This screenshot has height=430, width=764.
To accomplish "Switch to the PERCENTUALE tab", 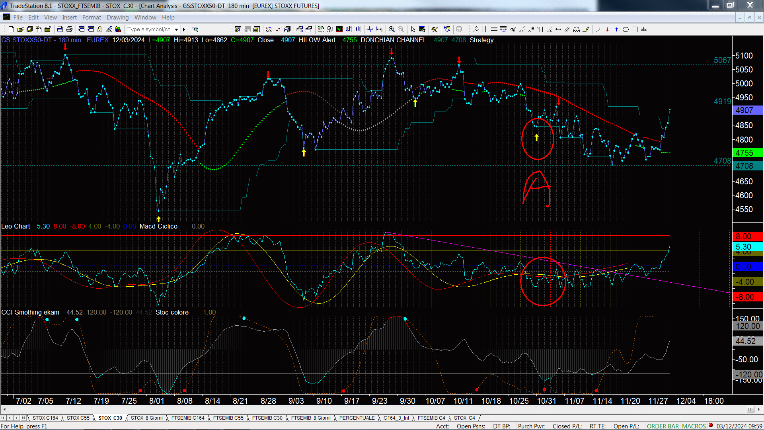I will point(357,418).
